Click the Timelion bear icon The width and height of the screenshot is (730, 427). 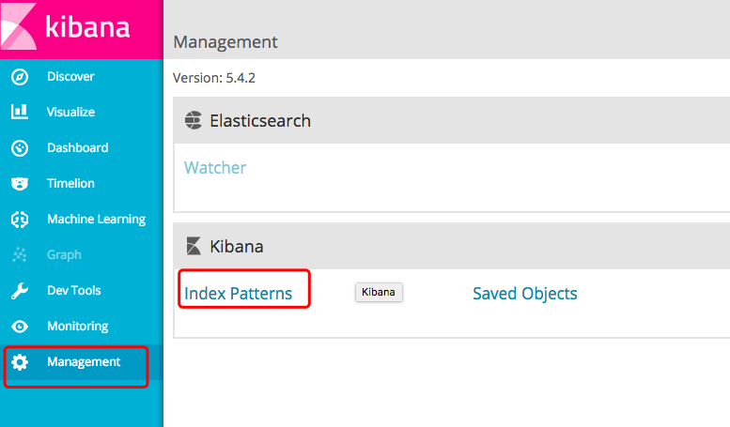point(20,184)
